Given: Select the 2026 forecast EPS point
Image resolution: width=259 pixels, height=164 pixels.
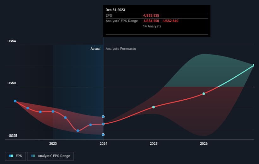Looking at the screenshot, I should tap(204, 94).
